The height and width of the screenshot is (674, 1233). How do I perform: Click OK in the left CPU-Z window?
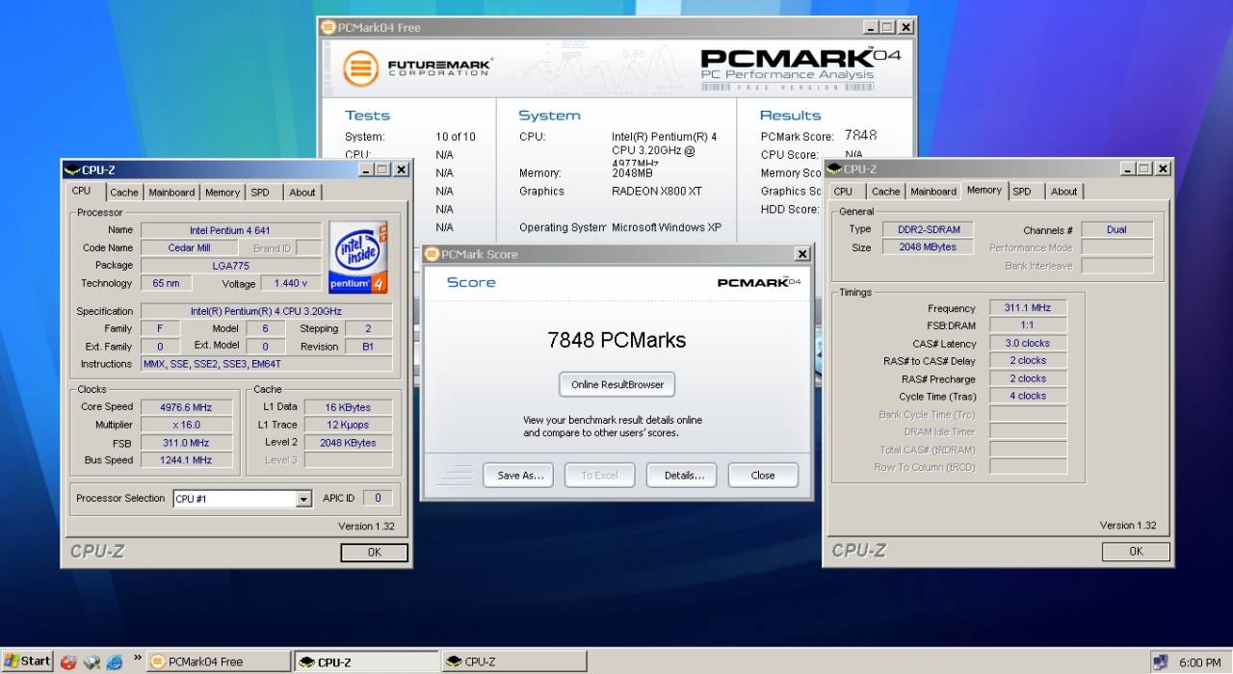[375, 553]
